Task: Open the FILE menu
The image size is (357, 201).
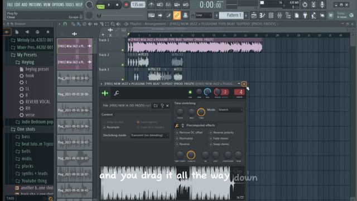Action: tap(10, 4)
